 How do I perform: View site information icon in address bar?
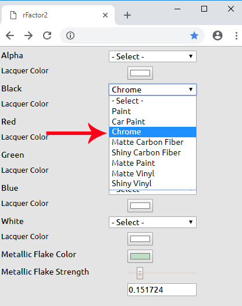tap(70, 35)
